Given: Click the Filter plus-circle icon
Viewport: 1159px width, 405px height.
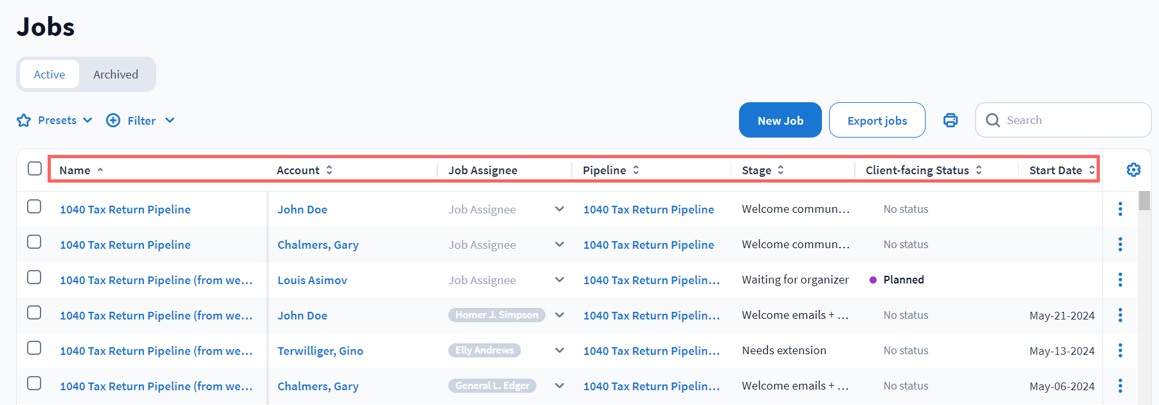Looking at the screenshot, I should click(x=113, y=120).
